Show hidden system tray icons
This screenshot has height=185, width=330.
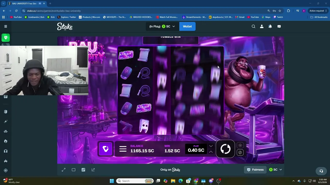(293, 181)
